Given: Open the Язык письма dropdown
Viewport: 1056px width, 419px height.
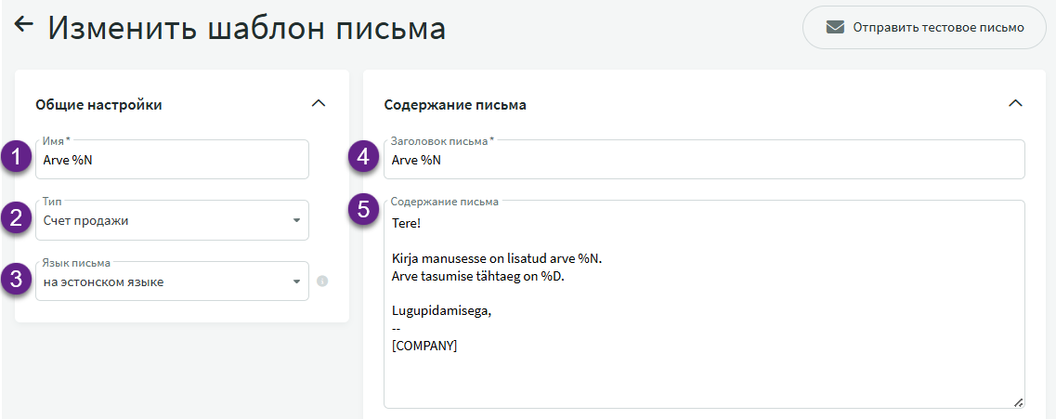Looking at the screenshot, I should click(172, 282).
